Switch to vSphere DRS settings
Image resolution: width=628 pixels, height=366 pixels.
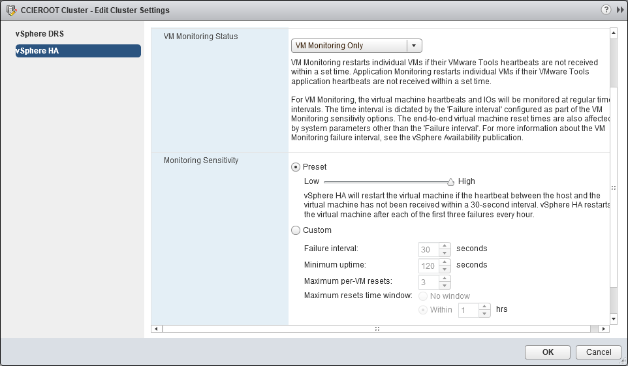pyautogui.click(x=40, y=34)
